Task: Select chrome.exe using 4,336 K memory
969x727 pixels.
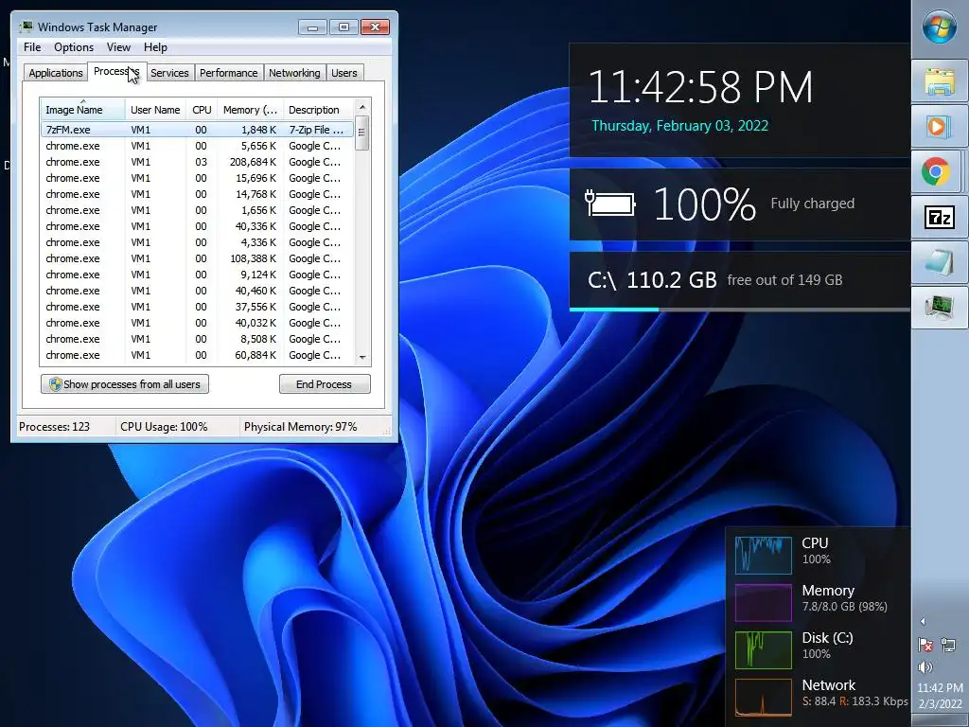Action: 197,242
